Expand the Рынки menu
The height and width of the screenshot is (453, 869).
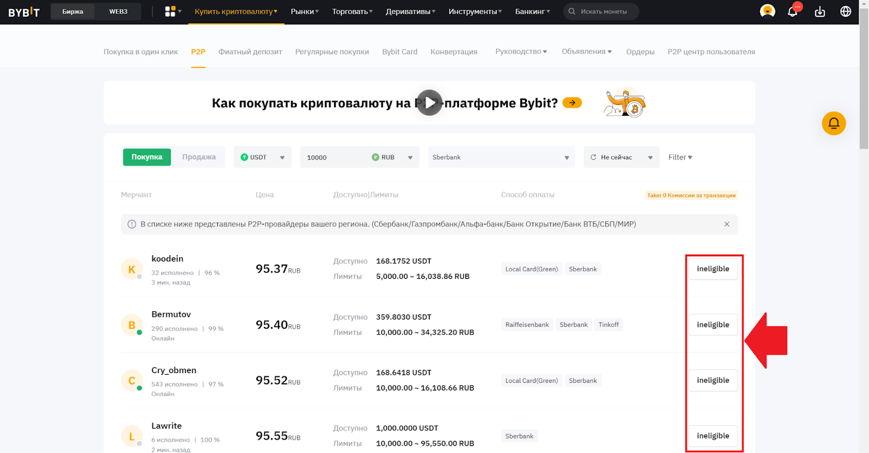pos(305,11)
